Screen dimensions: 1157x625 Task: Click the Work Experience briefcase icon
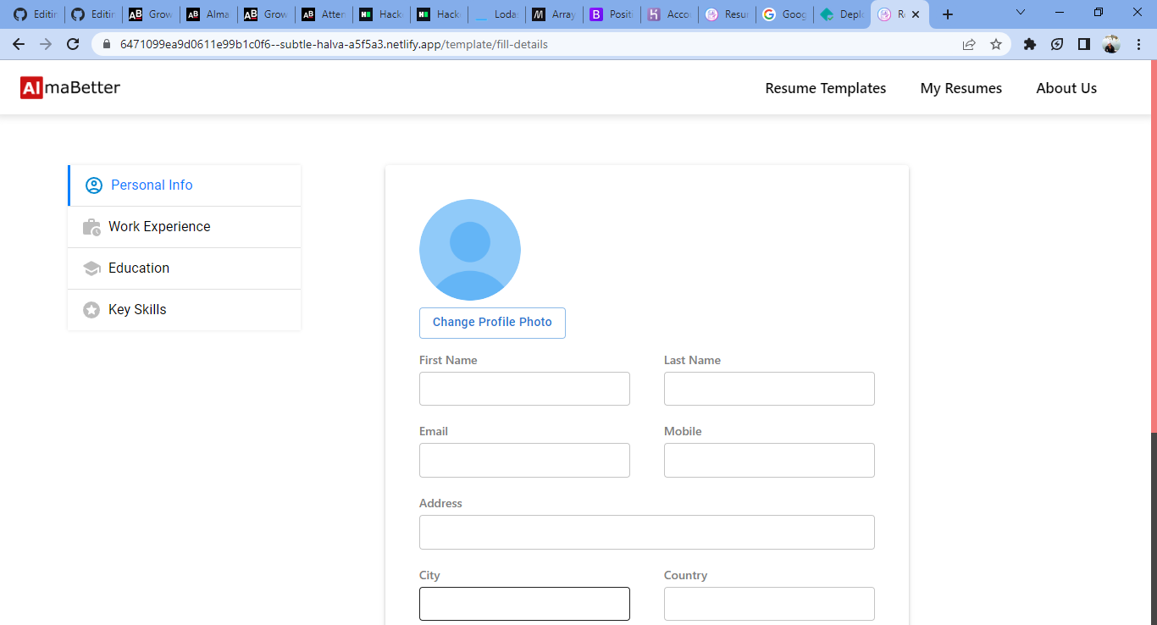(91, 226)
